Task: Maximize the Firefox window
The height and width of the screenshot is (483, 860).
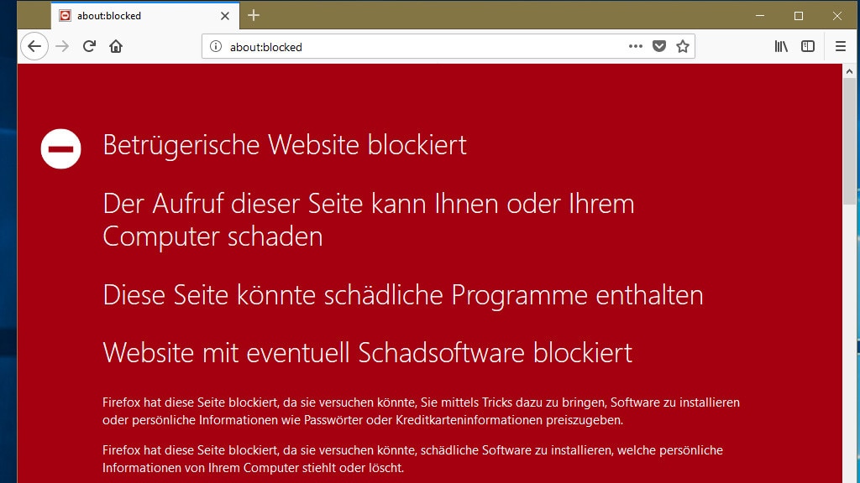Action: click(799, 16)
